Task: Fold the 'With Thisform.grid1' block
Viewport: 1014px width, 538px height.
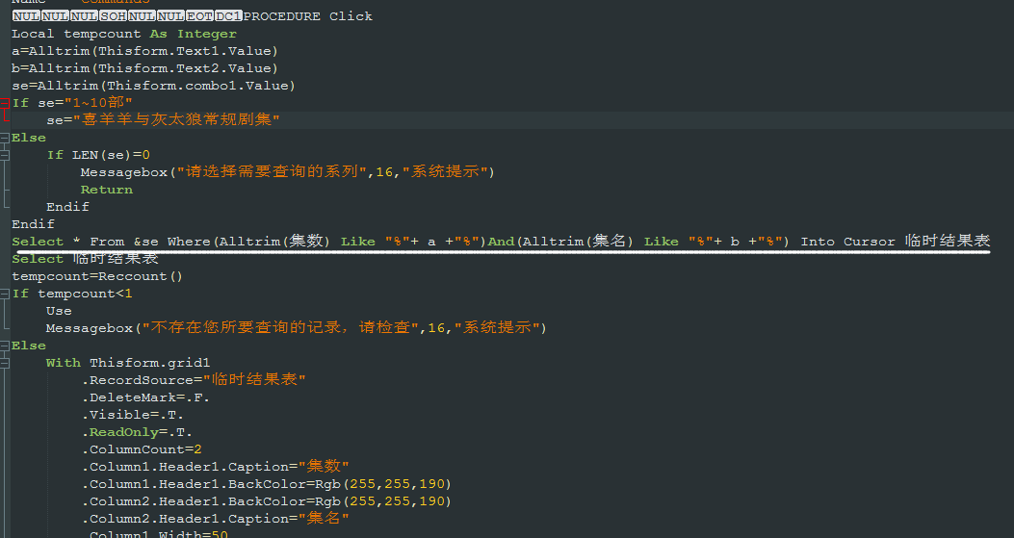Action: [4, 363]
